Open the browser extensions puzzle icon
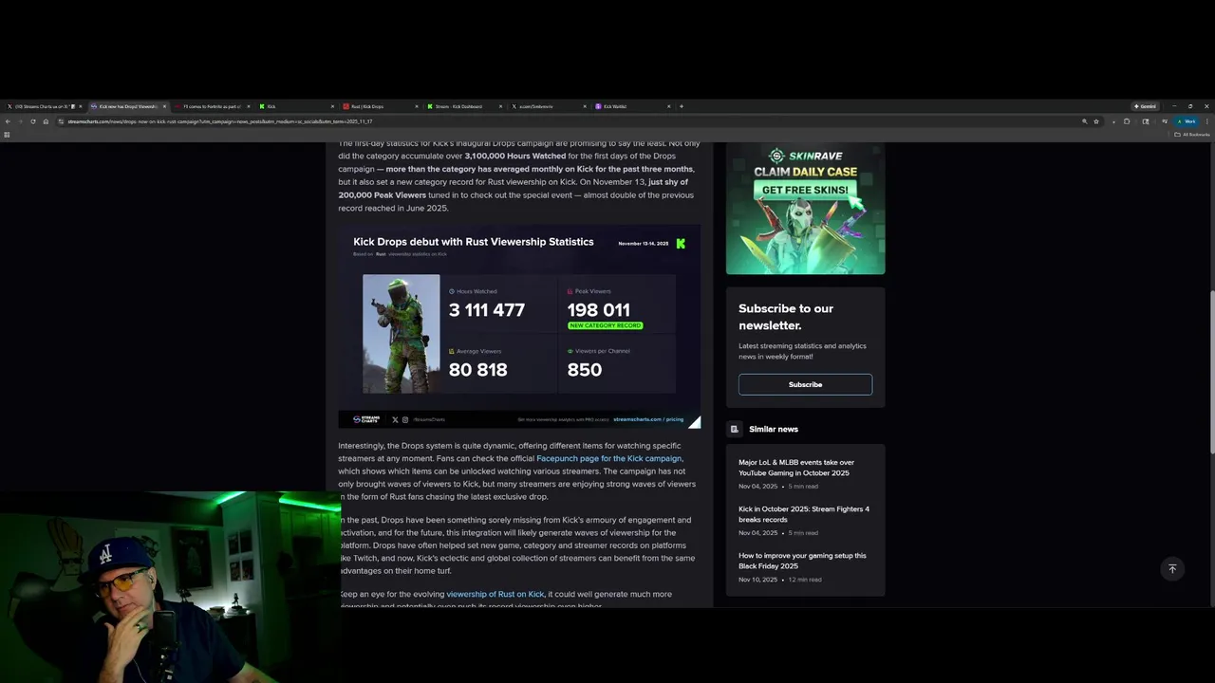The image size is (1215, 683). 1127,121
